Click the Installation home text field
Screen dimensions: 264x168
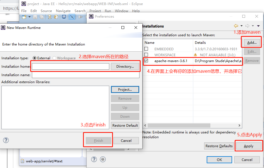click(x=71, y=67)
